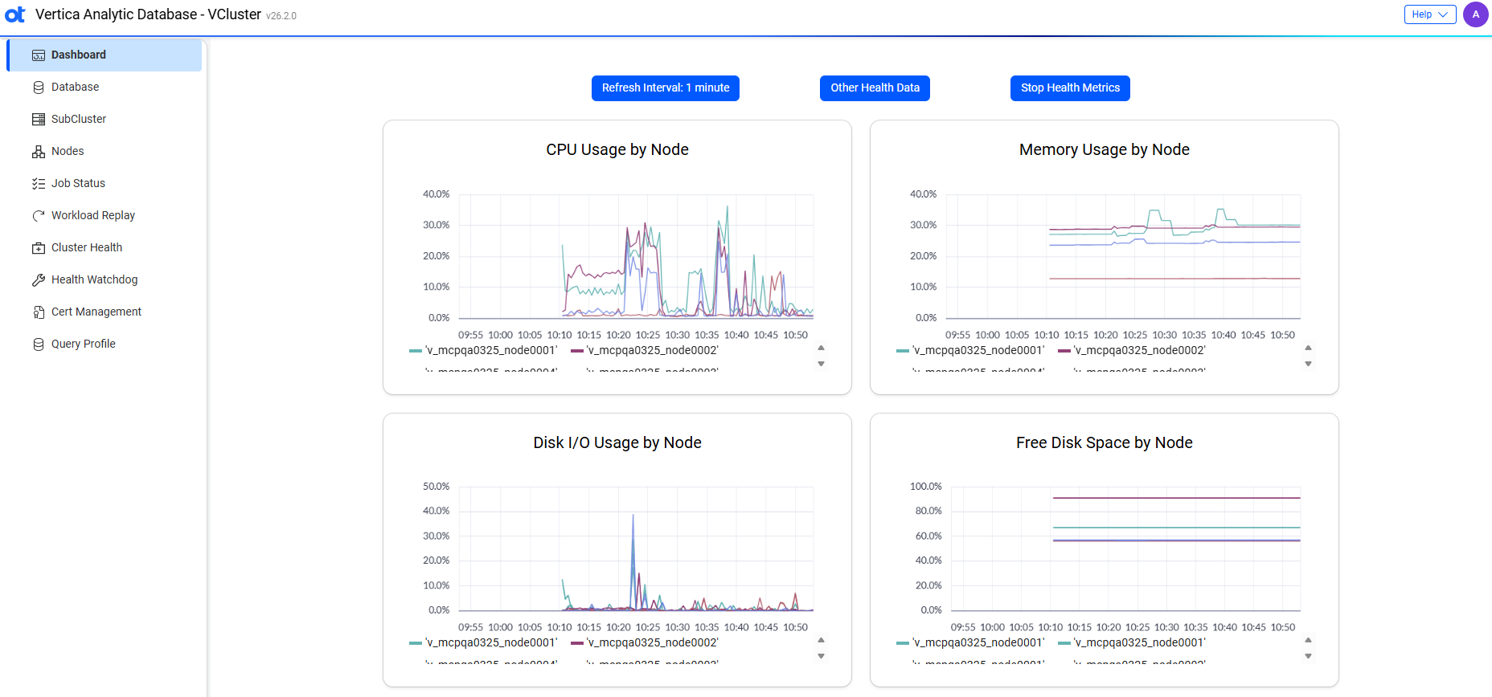Toggle first node0001 legend in Free Disk Space
1492x697 pixels.
[970, 642]
